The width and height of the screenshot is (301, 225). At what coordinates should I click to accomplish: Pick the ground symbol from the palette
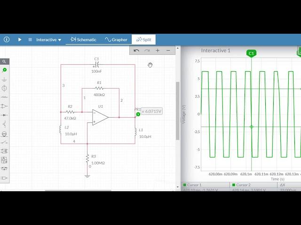coord(4,79)
